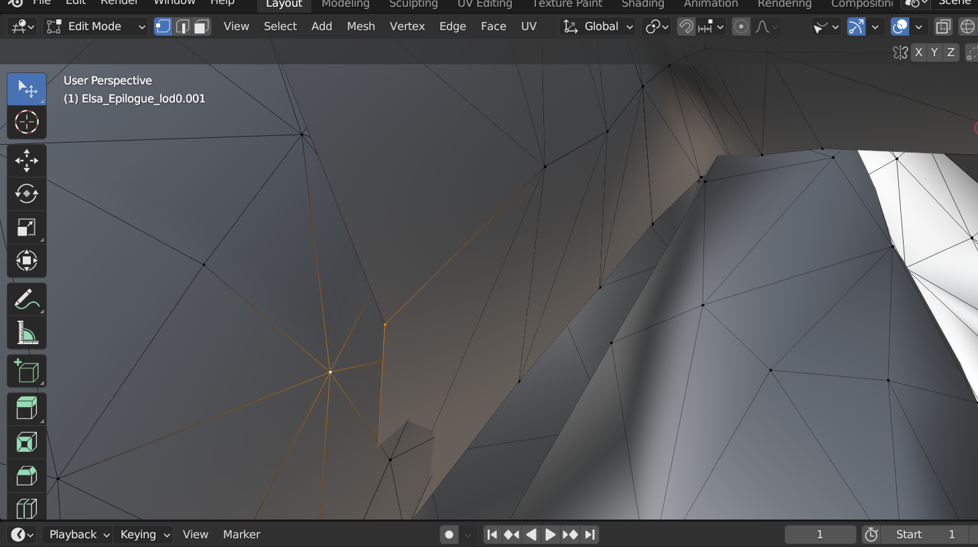Choose the Bevel tool

27,475
